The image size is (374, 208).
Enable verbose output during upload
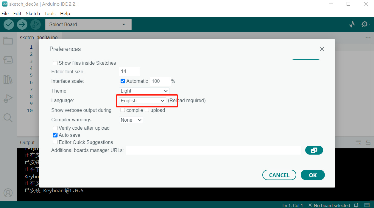tap(147, 110)
